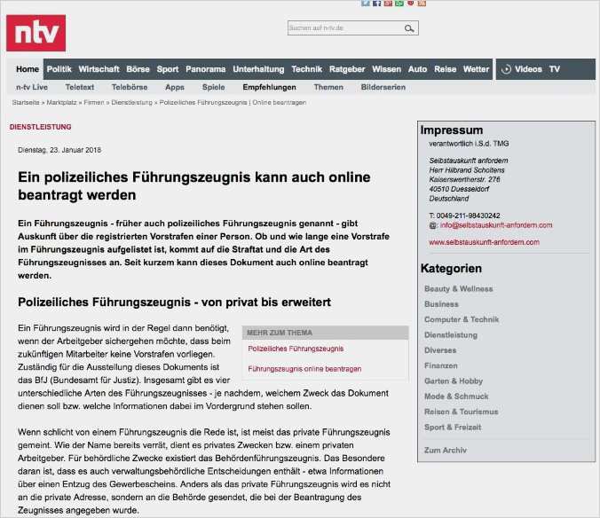Go to the Wetter section
The height and width of the screenshot is (518, 600).
tap(476, 69)
